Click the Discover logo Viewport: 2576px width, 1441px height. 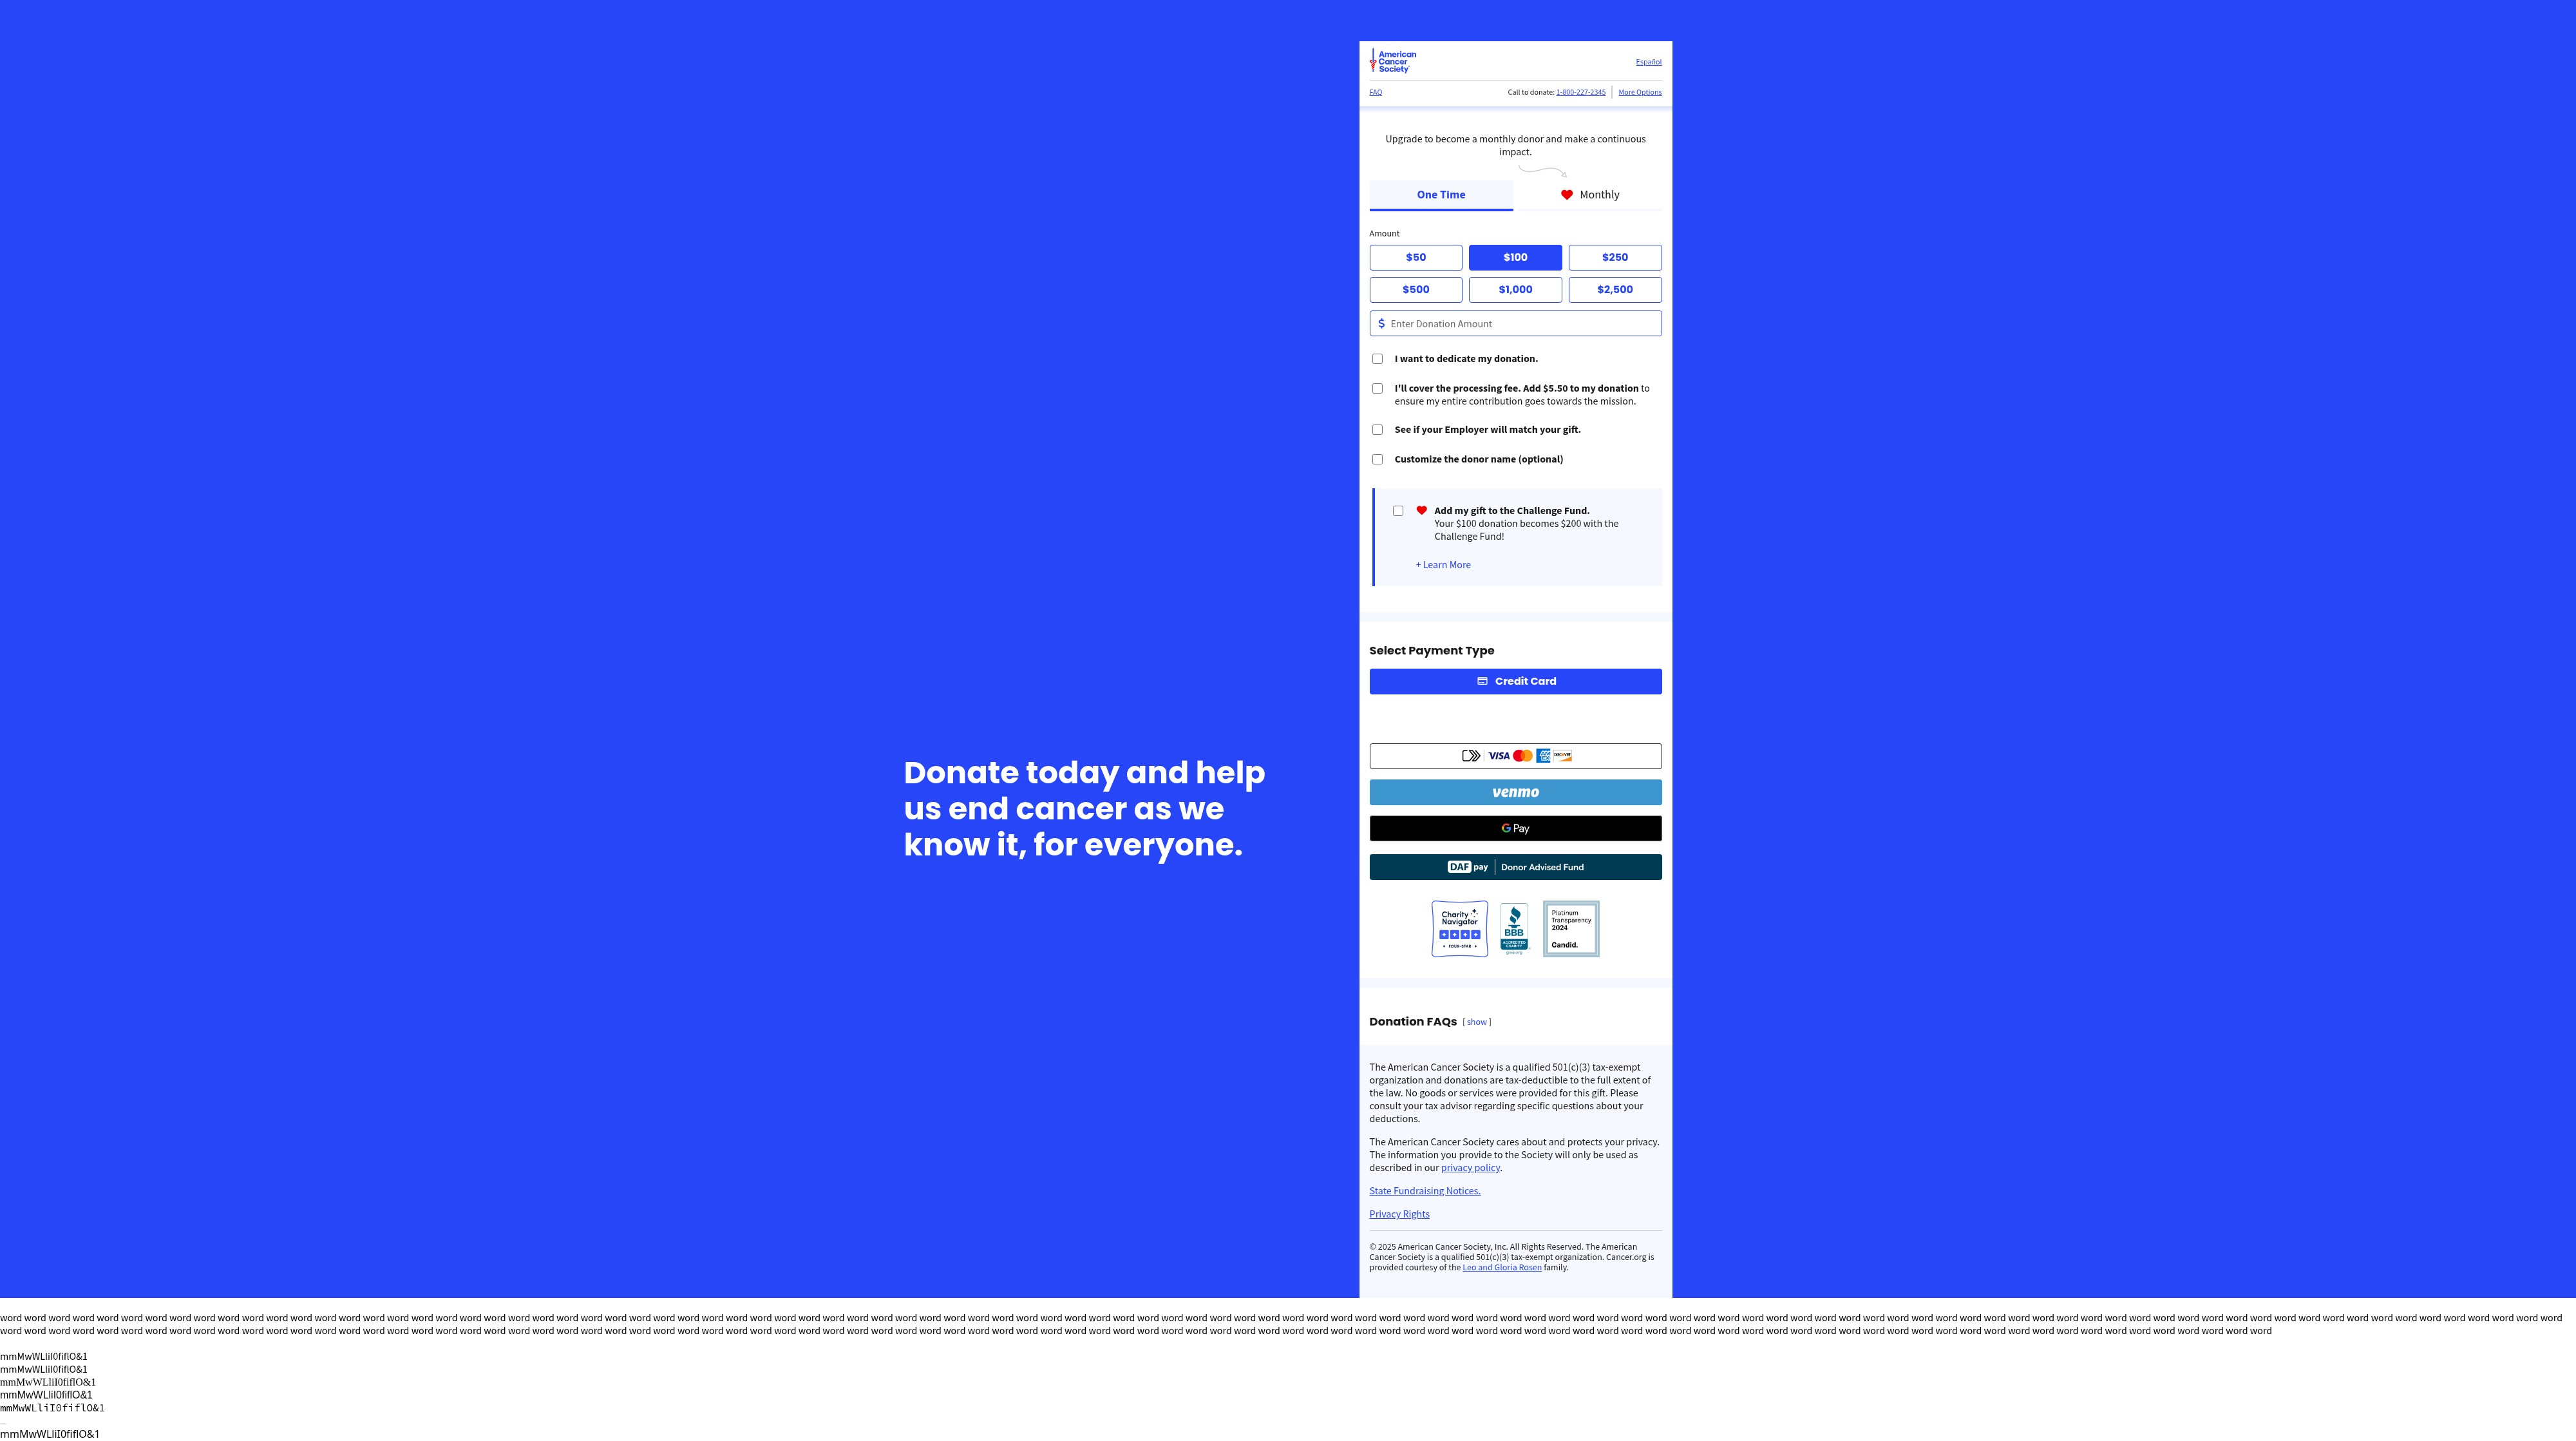tap(1562, 756)
